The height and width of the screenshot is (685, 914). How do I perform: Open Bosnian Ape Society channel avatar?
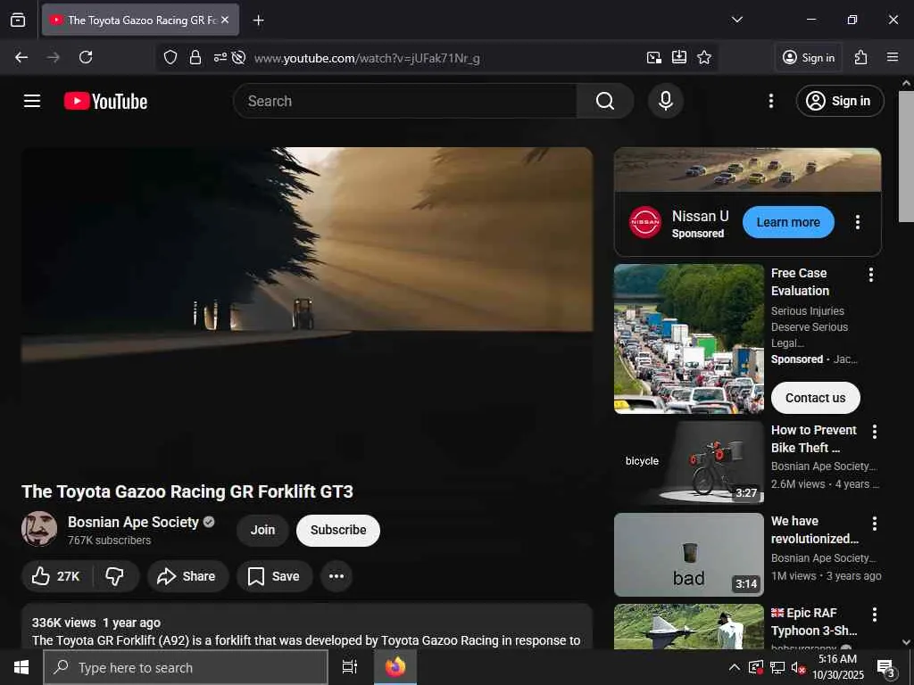click(39, 530)
